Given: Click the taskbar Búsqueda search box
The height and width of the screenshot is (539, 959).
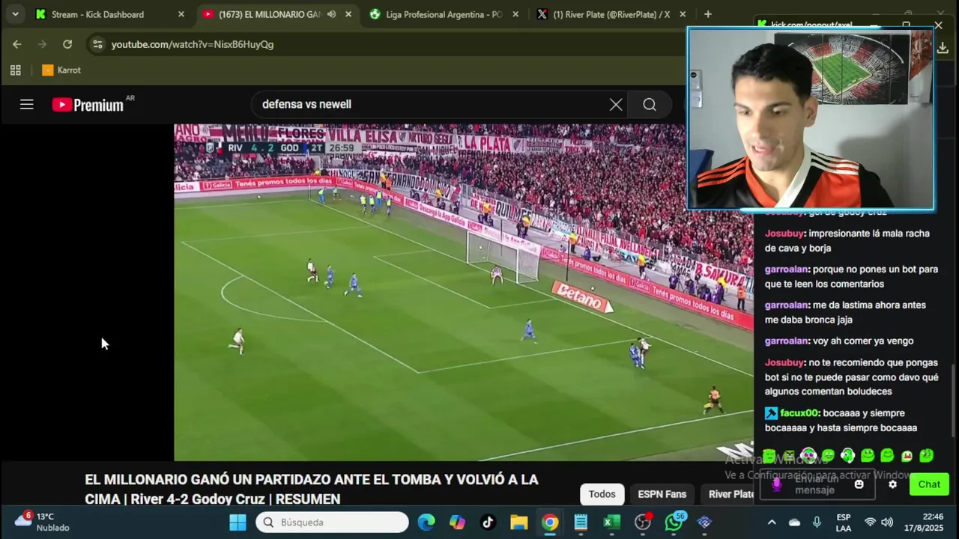Looking at the screenshot, I should tap(333, 523).
